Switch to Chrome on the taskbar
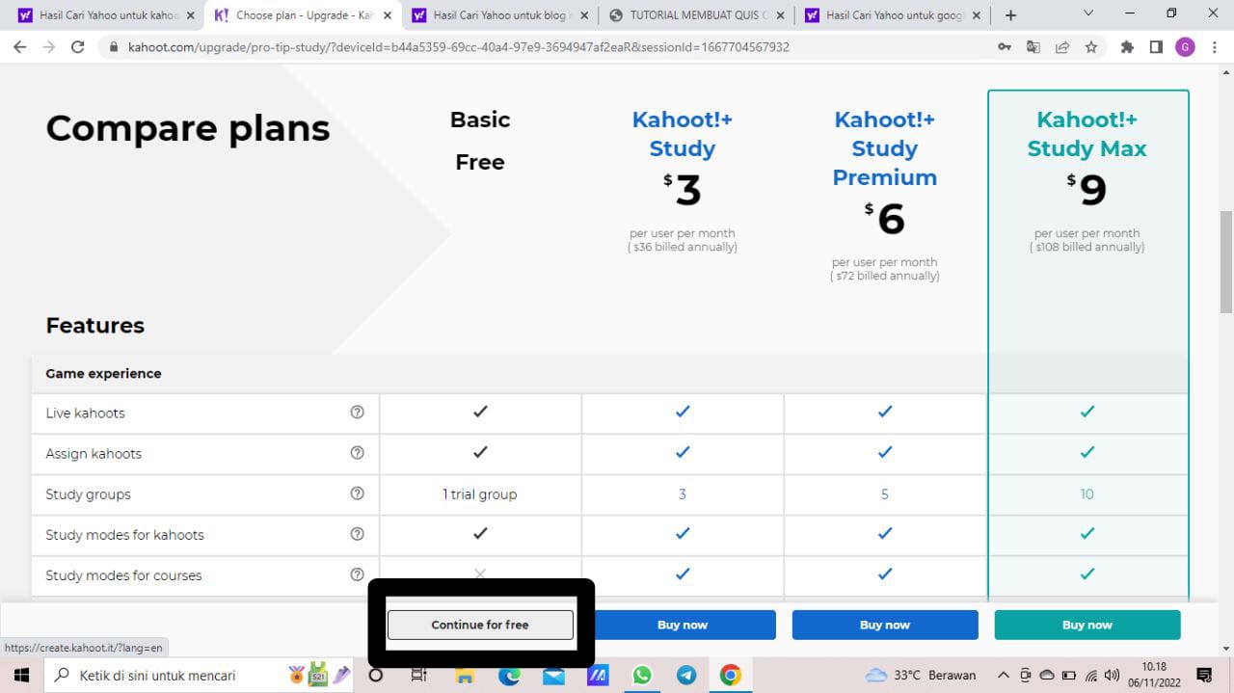 tap(731, 675)
